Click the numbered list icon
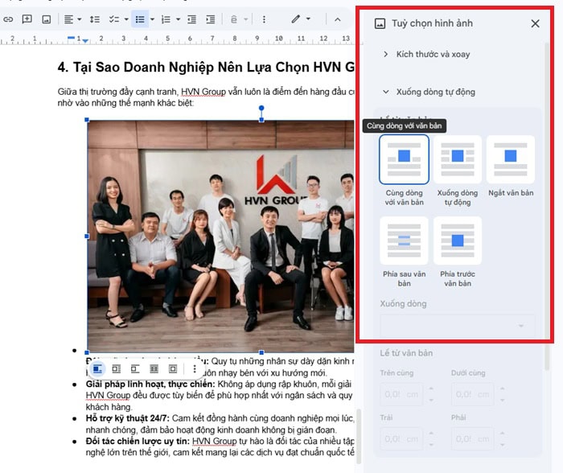The width and height of the screenshot is (563, 473). pyautogui.click(x=166, y=19)
